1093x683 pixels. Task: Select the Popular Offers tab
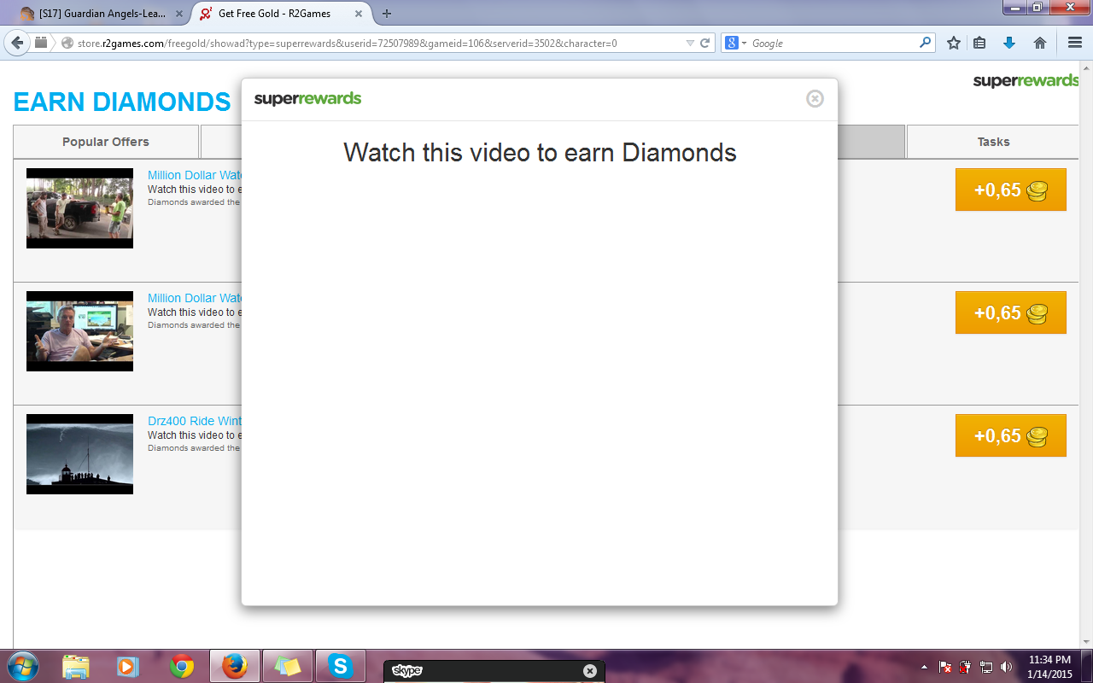[106, 142]
